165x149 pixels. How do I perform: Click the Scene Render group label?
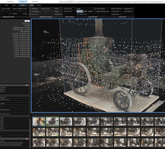93,17
